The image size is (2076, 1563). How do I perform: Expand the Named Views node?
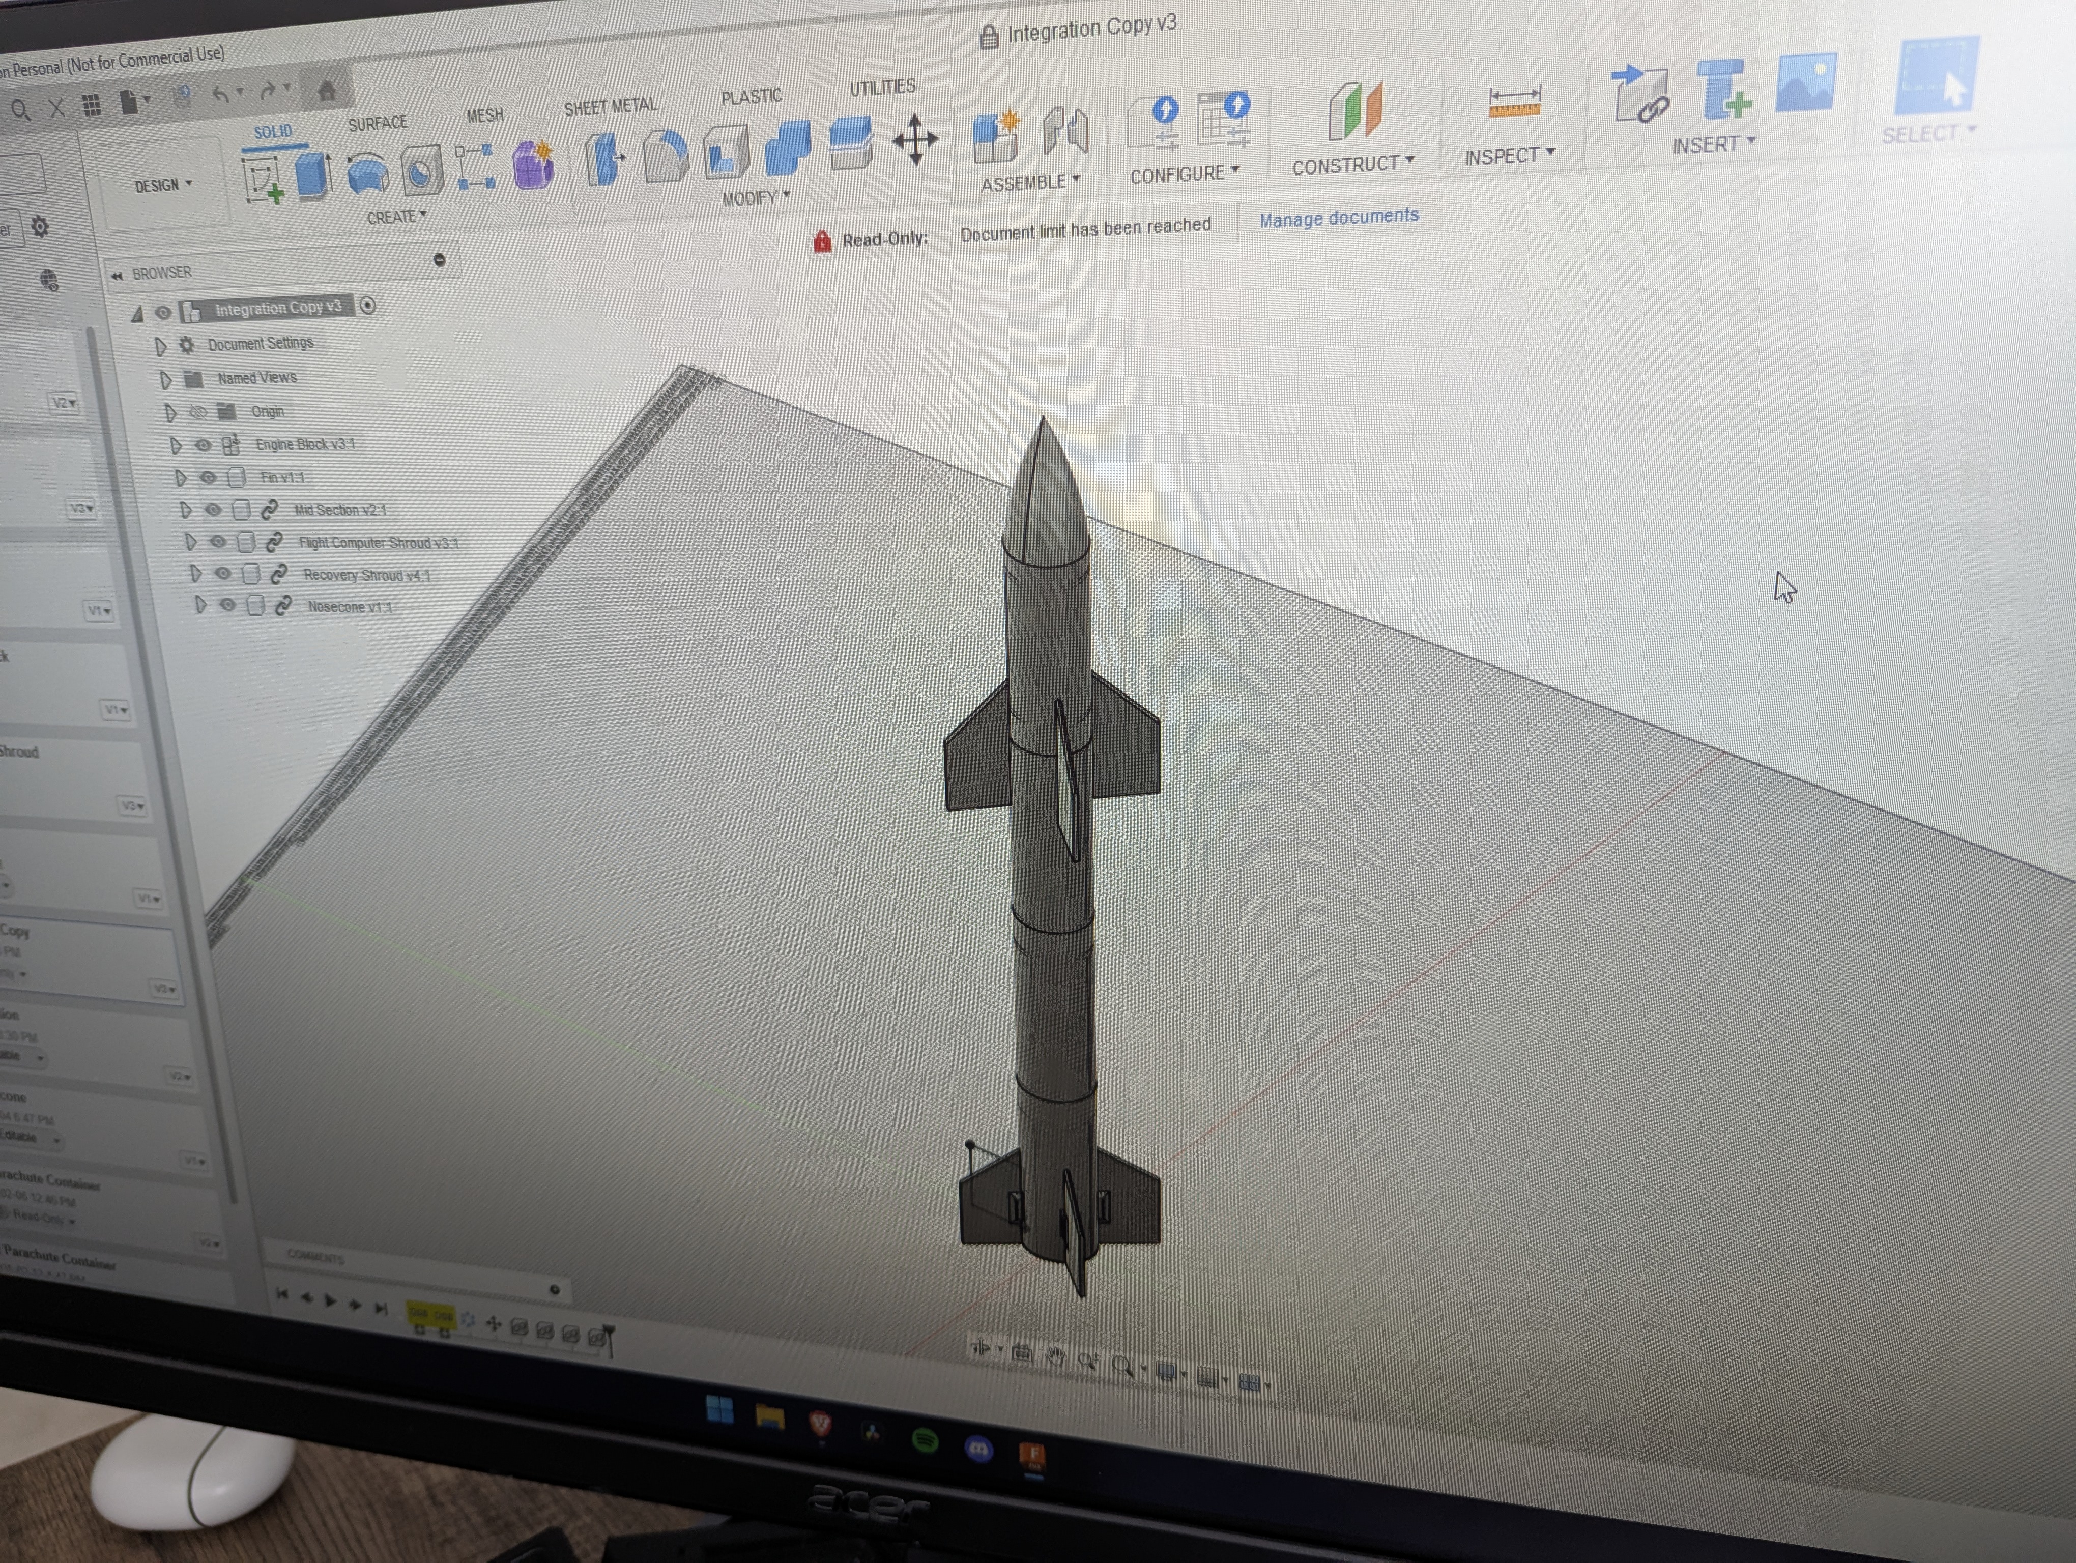165,381
